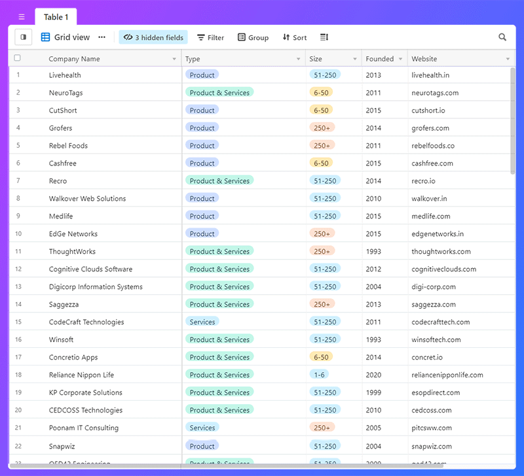Click the 6-50 size tag for Cashfree
This screenshot has height=476, width=524.
[x=321, y=163]
